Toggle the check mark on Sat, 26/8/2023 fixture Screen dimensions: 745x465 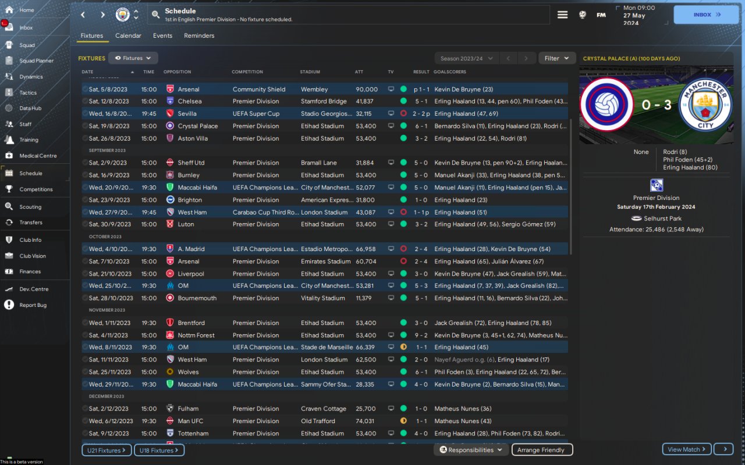(x=85, y=138)
